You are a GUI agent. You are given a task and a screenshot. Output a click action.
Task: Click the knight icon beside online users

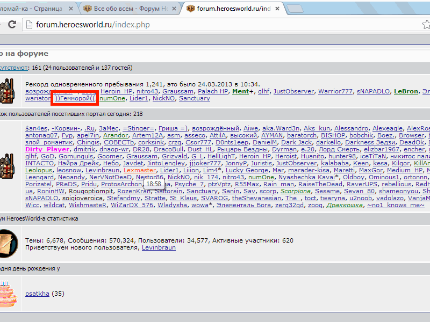(7, 91)
